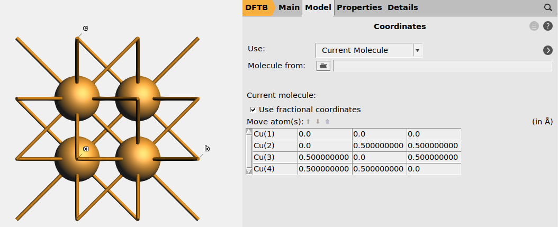The image size is (558, 227).
Task: Click the search magnifier icon
Action: tap(548, 7)
